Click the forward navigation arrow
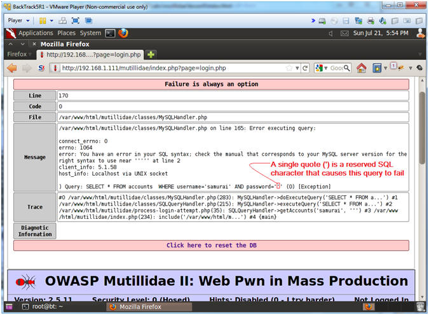The height and width of the screenshot is (315, 429). click(x=27, y=68)
